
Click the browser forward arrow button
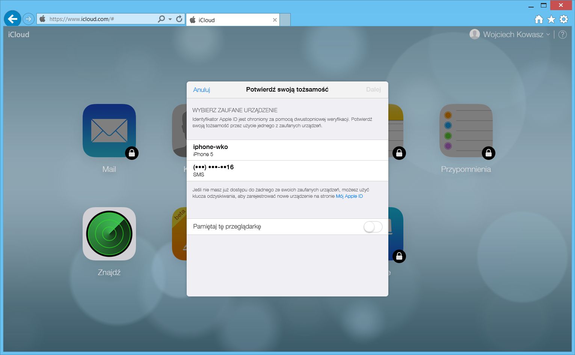tap(28, 19)
